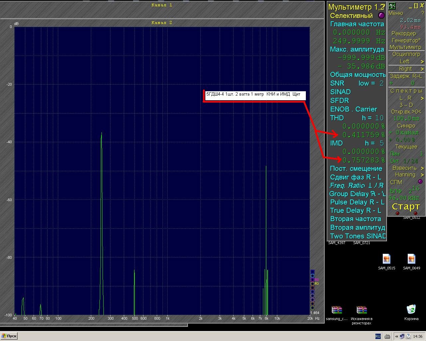Select ENOB . Carrier measurement

[x=353, y=109]
